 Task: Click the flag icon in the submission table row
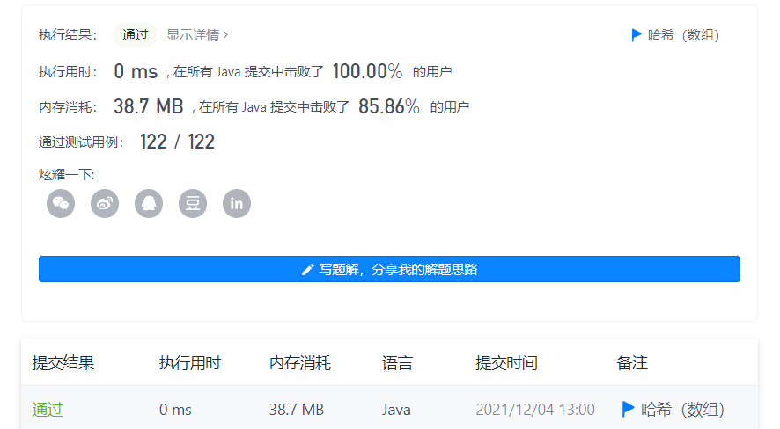point(629,409)
